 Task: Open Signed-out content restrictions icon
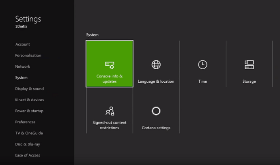(110, 111)
